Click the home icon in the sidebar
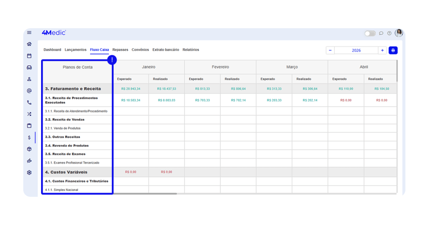Screen dimensions: 429x225 pos(29,44)
